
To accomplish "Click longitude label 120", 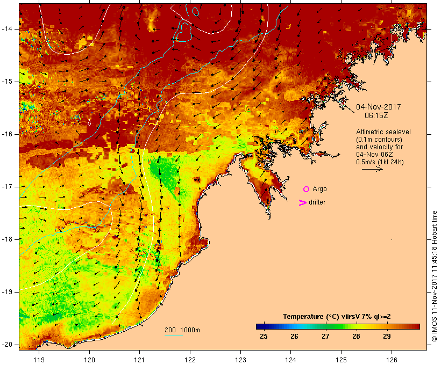I will pyautogui.click(x=89, y=360).
